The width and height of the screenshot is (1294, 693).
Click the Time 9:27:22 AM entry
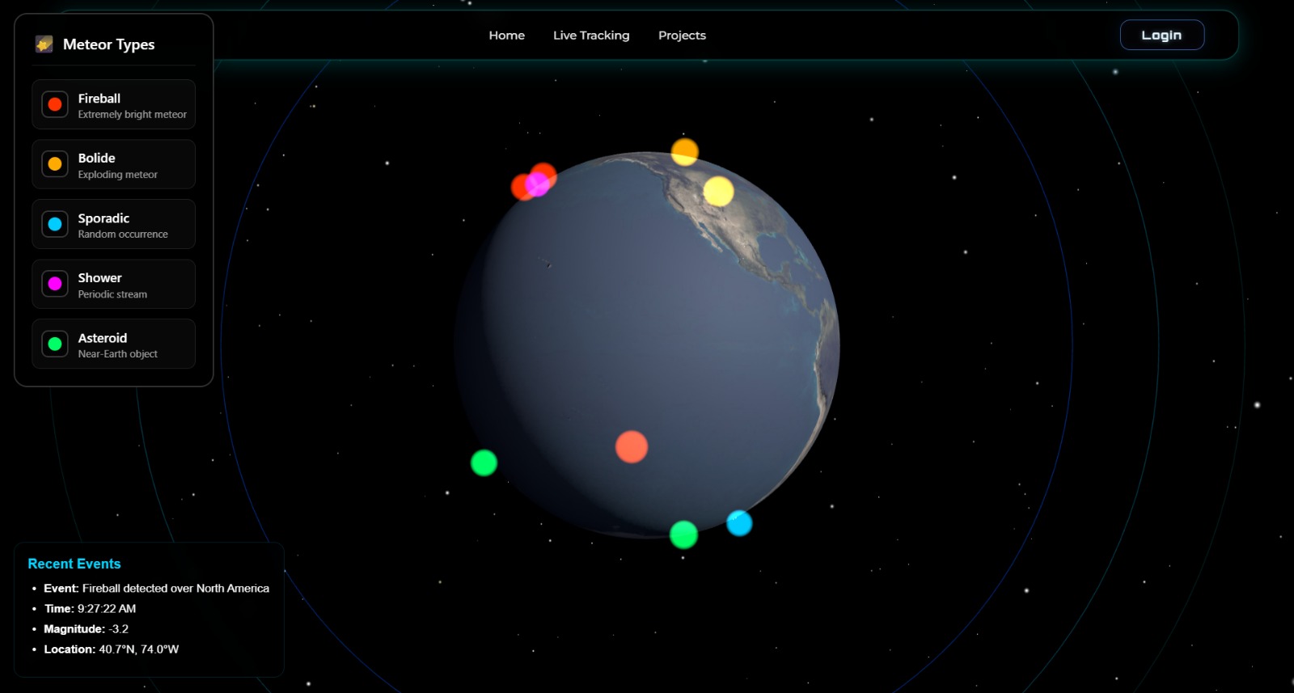pos(90,608)
